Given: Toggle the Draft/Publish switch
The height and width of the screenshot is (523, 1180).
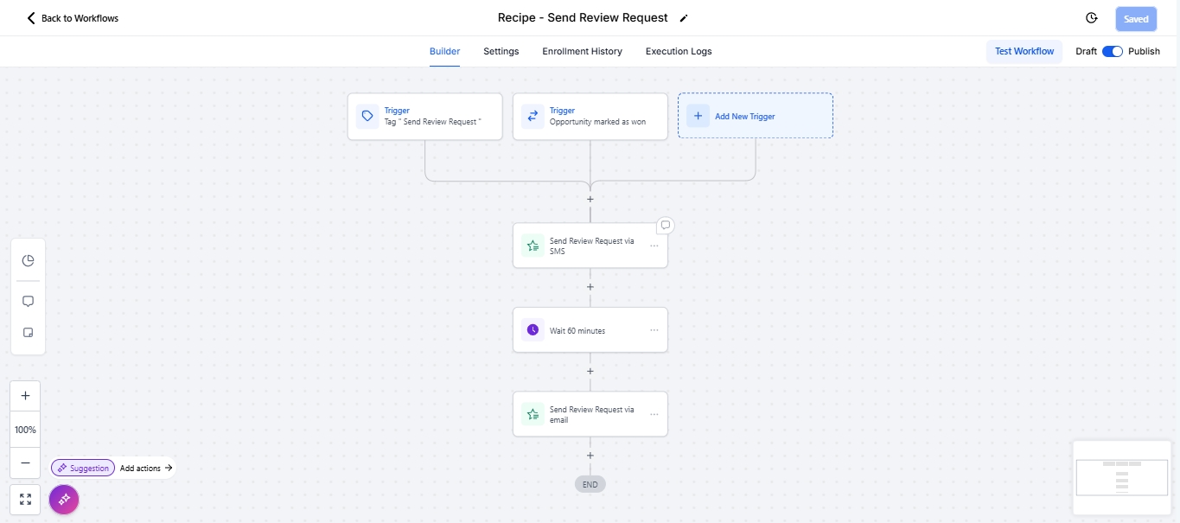Looking at the screenshot, I should pyautogui.click(x=1112, y=51).
